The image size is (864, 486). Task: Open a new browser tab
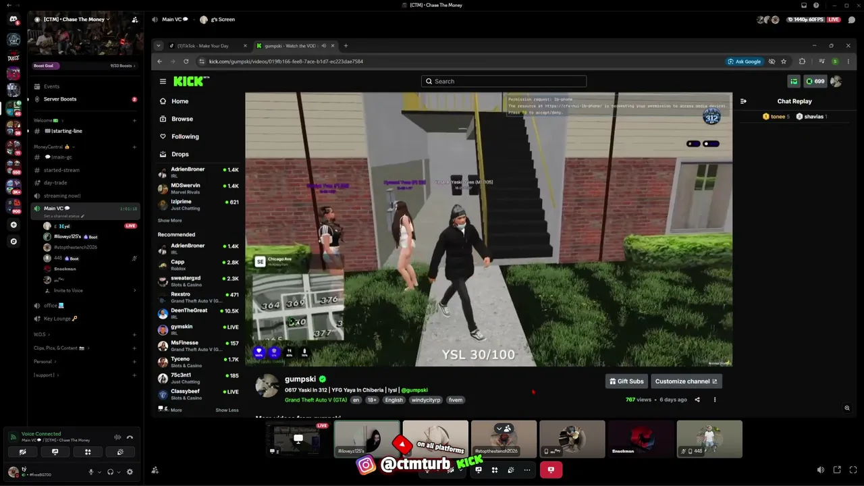[x=346, y=46]
